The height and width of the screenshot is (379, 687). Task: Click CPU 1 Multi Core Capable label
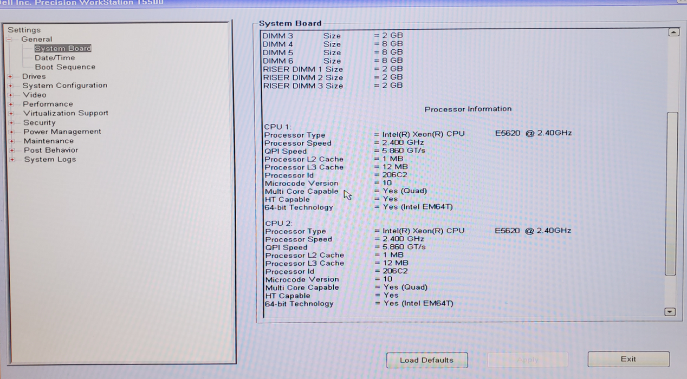coord(301,191)
